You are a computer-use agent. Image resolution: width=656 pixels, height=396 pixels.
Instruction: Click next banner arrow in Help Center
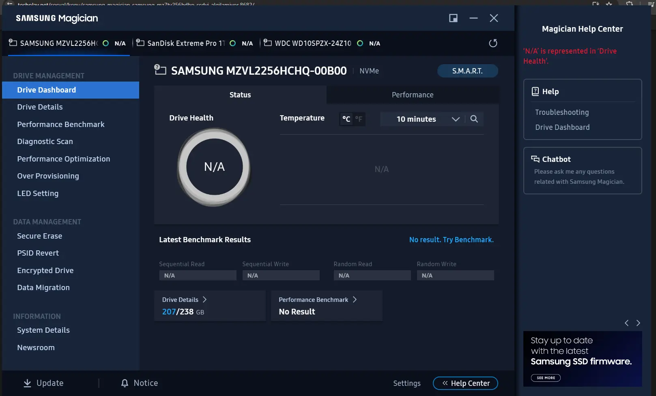pyautogui.click(x=638, y=323)
